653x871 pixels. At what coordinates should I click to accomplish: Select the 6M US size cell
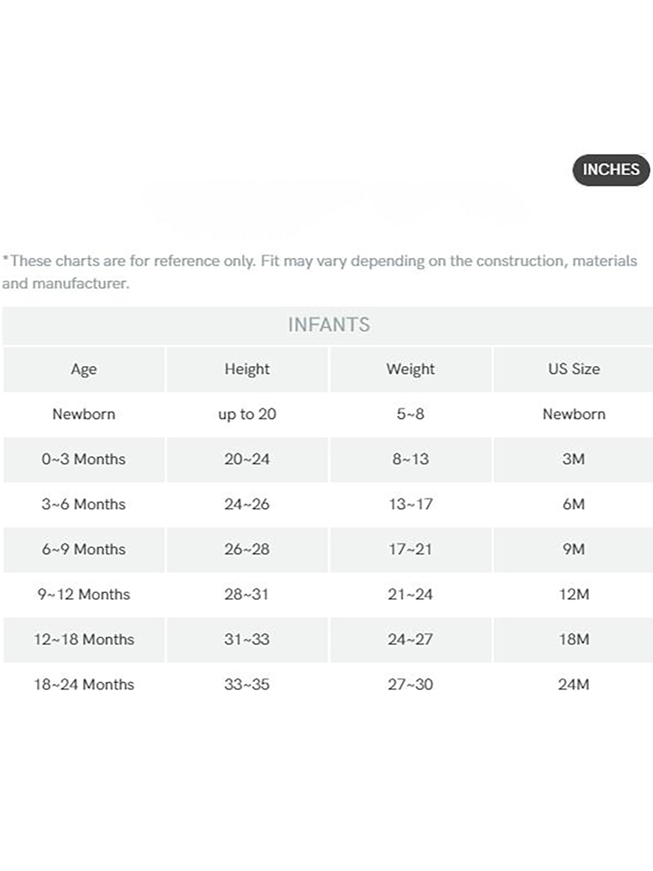pos(573,504)
